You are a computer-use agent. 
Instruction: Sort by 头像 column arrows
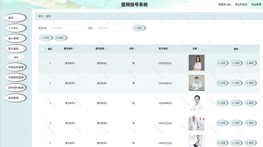(x=199, y=49)
